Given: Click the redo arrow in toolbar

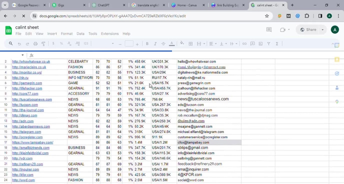Looking at the screenshot, I should [27, 44].
